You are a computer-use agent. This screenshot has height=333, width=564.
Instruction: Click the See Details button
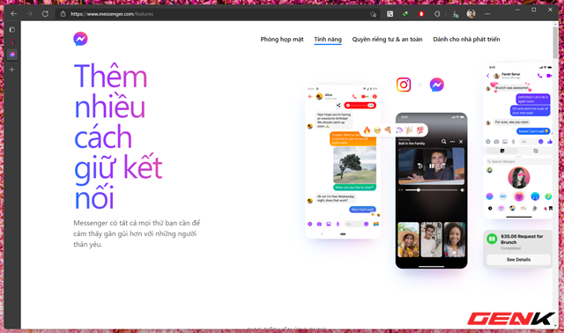coord(518,259)
